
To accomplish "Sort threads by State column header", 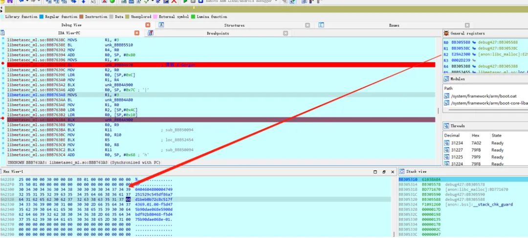I will click(x=496, y=135).
